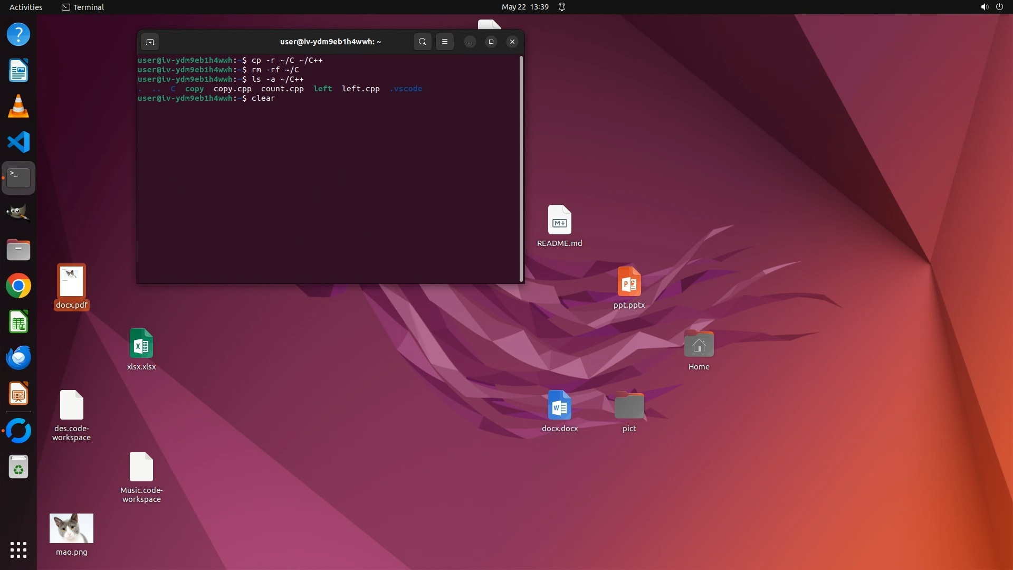The image size is (1013, 570).
Task: Select the Home folder desktop icon
Action: [699, 345]
